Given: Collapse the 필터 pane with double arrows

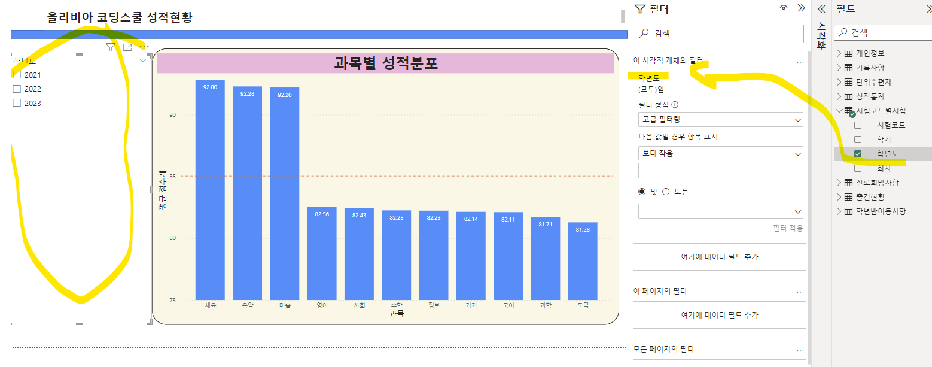Looking at the screenshot, I should point(802,8).
